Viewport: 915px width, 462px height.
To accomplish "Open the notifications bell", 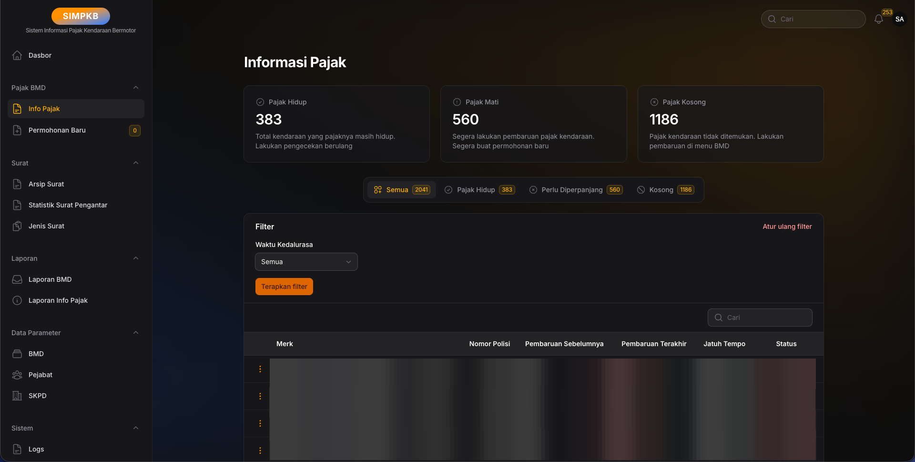I will click(x=879, y=19).
